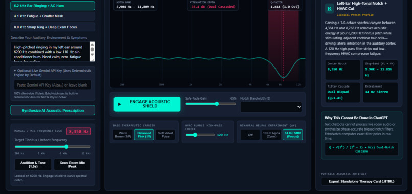
Task: Click the play icon on Engage Acoustic Shield
Action: [x=120, y=104]
